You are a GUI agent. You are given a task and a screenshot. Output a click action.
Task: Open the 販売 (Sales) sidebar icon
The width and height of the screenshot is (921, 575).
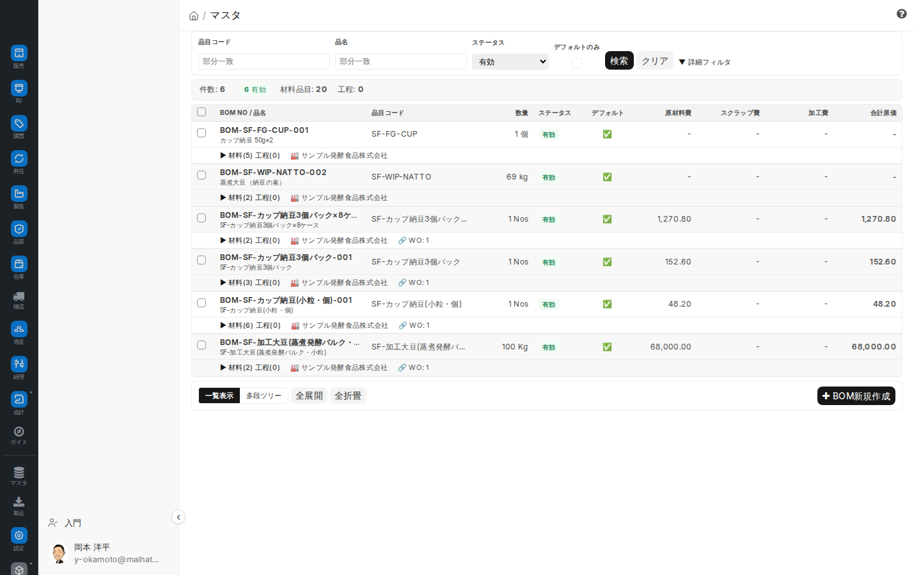pyautogui.click(x=19, y=53)
